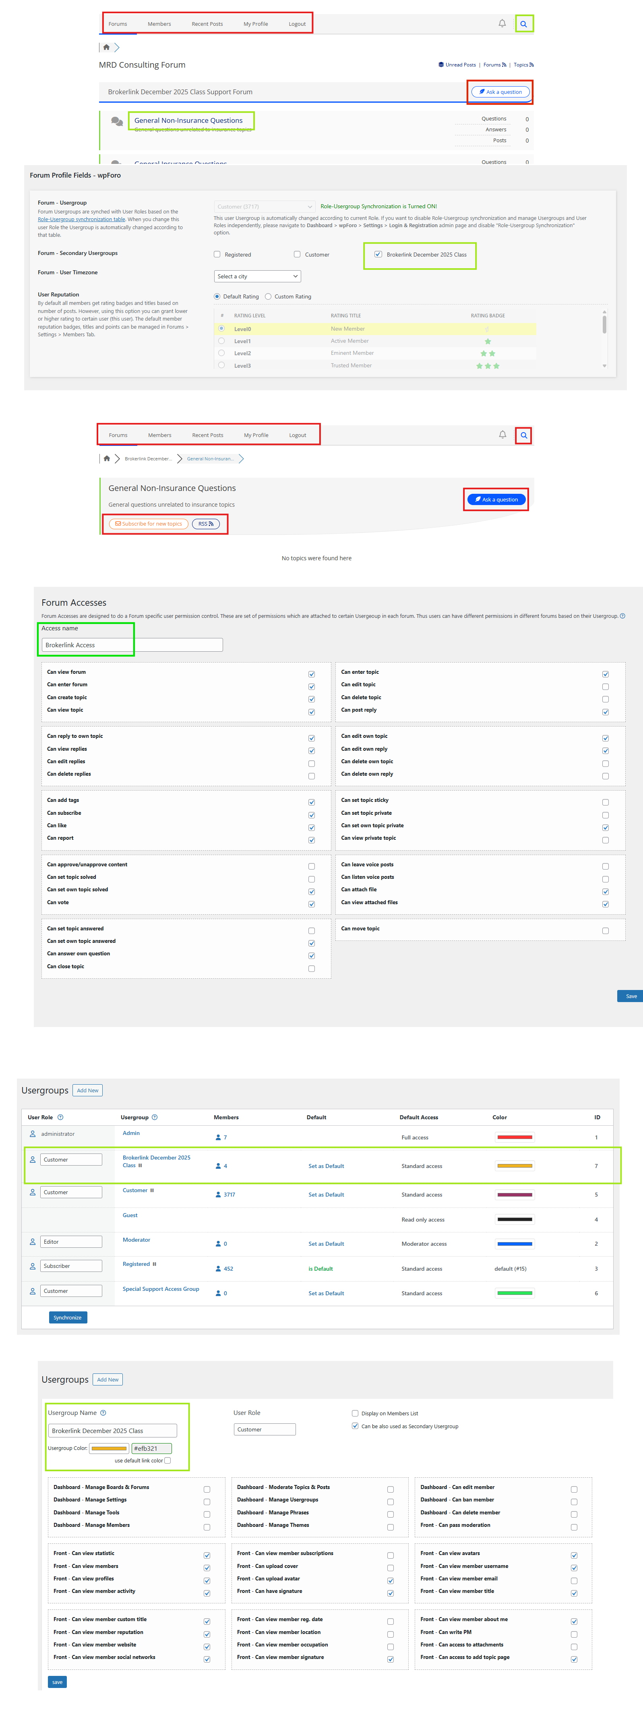The width and height of the screenshot is (643, 1721).
Task: Click the Access name input field
Action: click(132, 645)
